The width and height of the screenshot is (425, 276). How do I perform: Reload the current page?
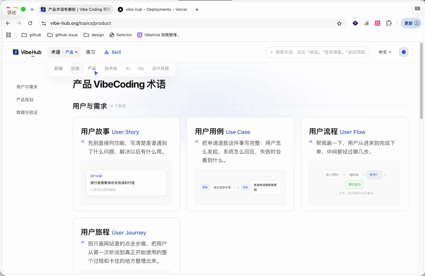click(x=30, y=23)
